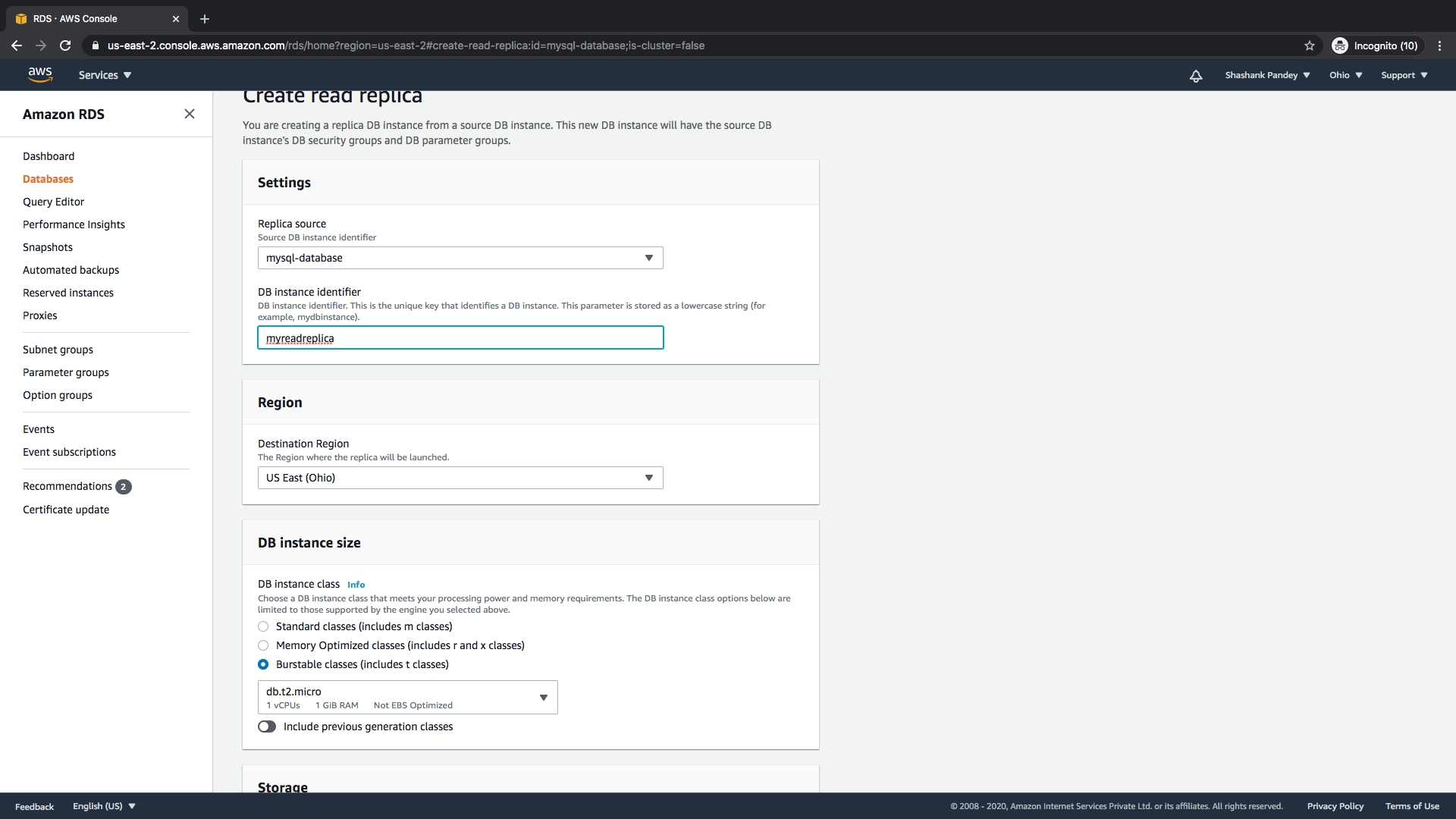Select Standard classes radio option
Screen dimensions: 1456x819
(263, 626)
